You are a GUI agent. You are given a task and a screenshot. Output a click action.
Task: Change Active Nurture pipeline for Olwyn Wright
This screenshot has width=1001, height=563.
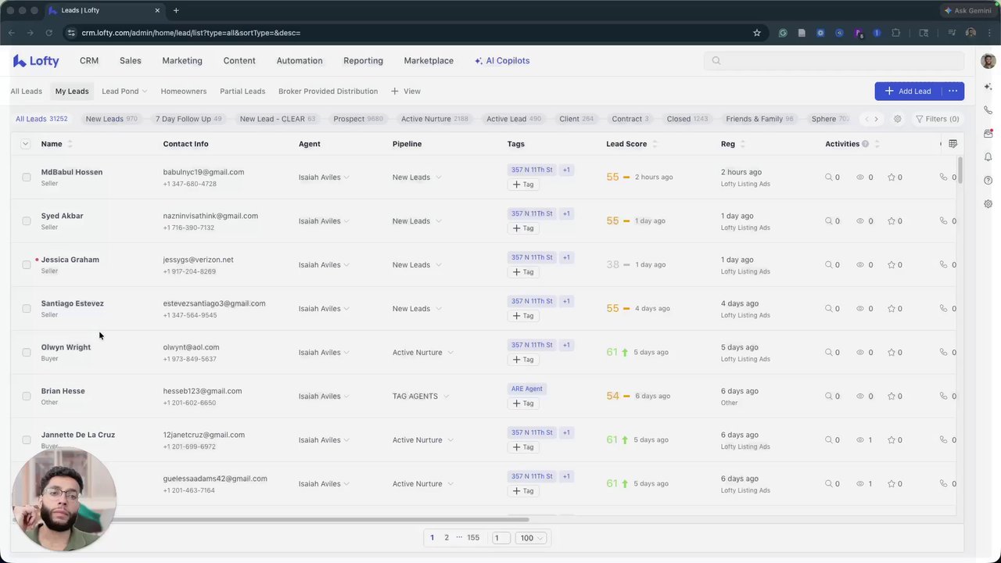423,353
